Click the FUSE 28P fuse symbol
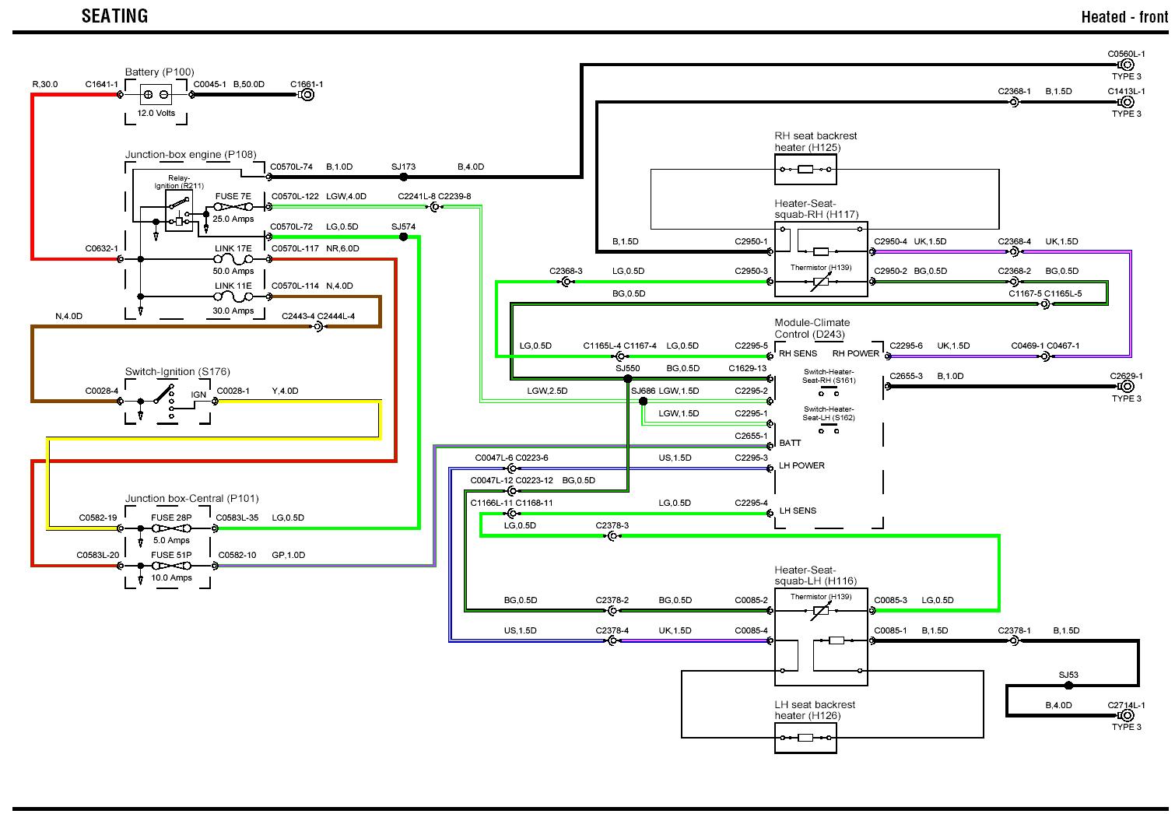This screenshot has height=814, width=1175. pos(171,528)
